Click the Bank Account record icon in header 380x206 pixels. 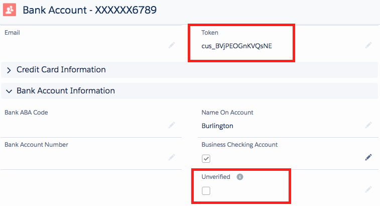pyautogui.click(x=11, y=10)
